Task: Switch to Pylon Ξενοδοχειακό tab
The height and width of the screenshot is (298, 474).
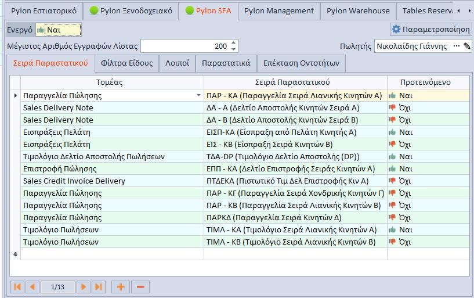Action: pos(131,11)
